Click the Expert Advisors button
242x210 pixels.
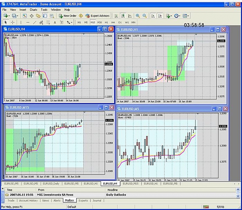point(97,16)
